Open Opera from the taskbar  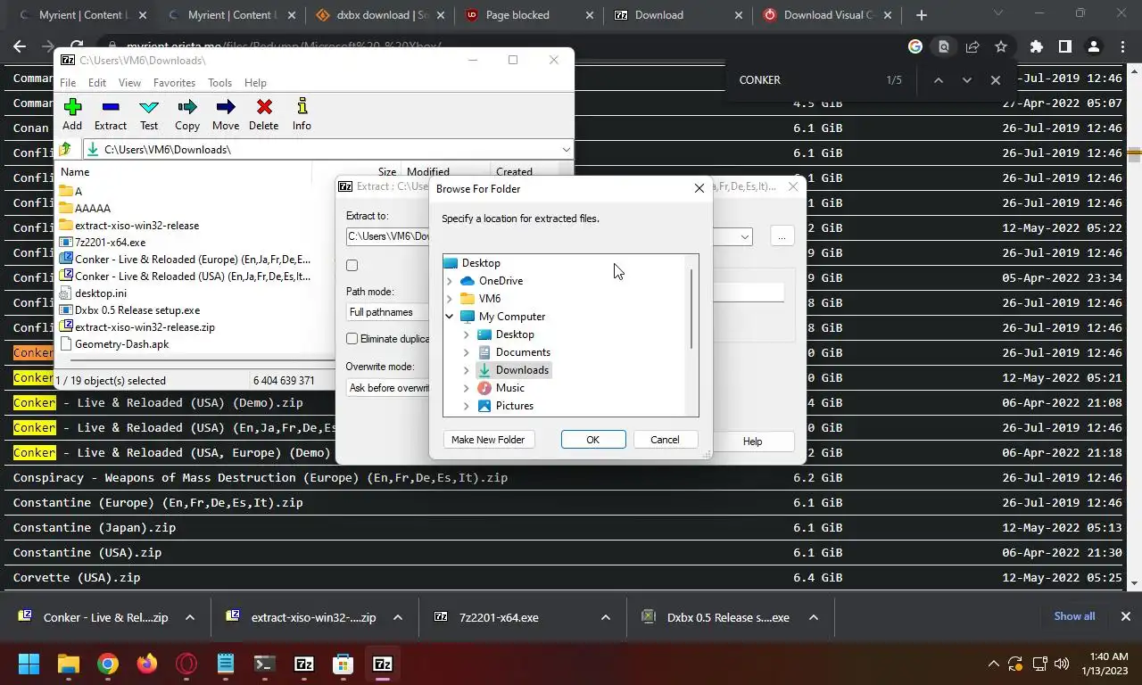[186, 664]
